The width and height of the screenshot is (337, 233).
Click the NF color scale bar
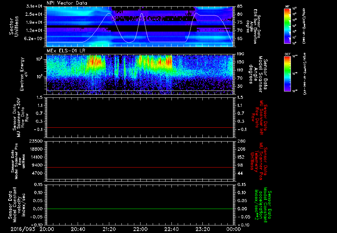[x=288, y=26]
